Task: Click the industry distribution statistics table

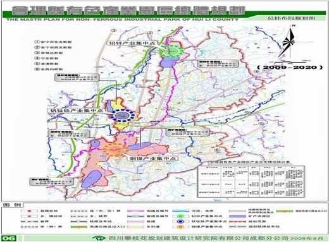Action: [x=251, y=181]
